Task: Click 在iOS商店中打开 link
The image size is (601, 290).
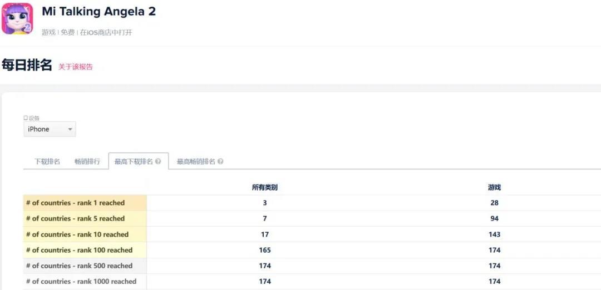Action: click(106, 33)
